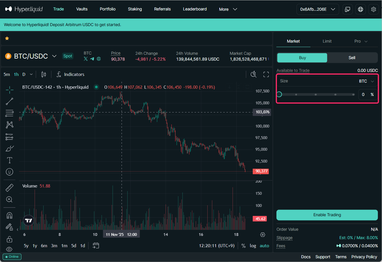
Task: Select the trend line drawing tool
Action: point(10,101)
